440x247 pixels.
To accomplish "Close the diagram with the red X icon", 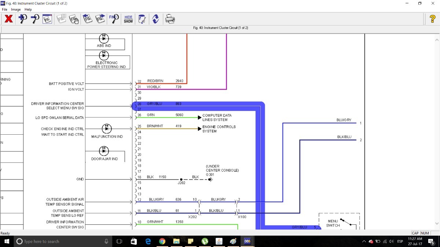I will click(x=9, y=19).
